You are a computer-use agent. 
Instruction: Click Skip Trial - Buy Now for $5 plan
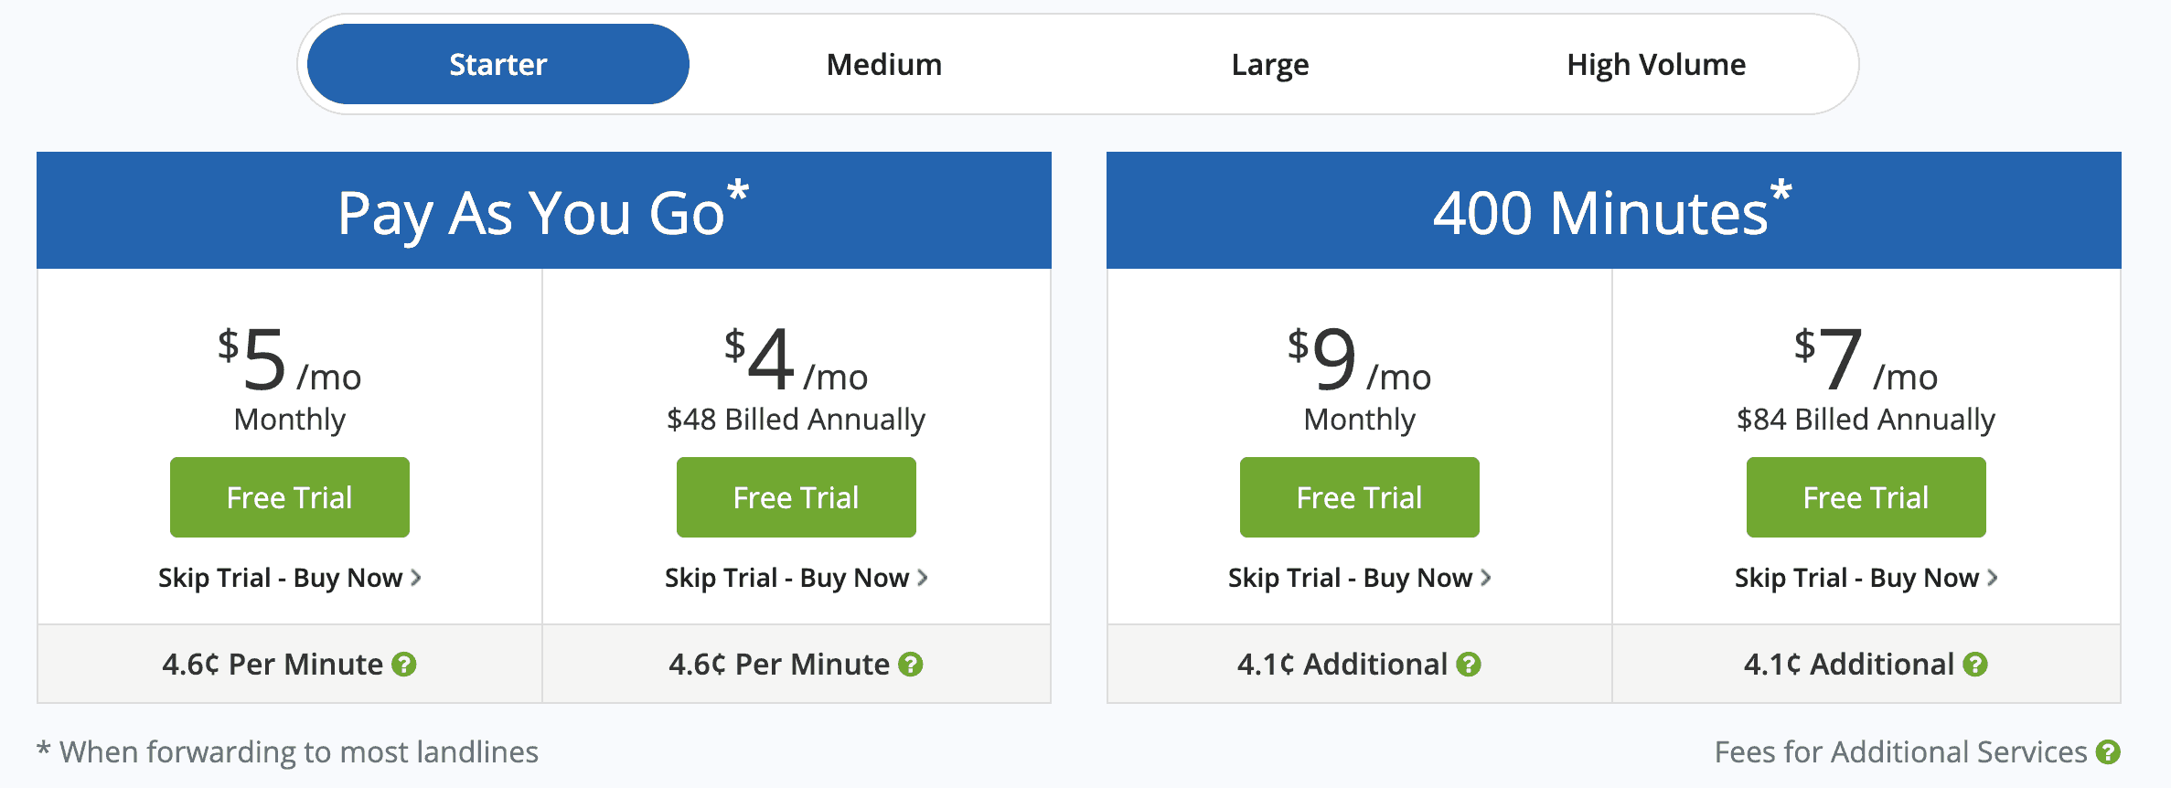pyautogui.click(x=281, y=577)
